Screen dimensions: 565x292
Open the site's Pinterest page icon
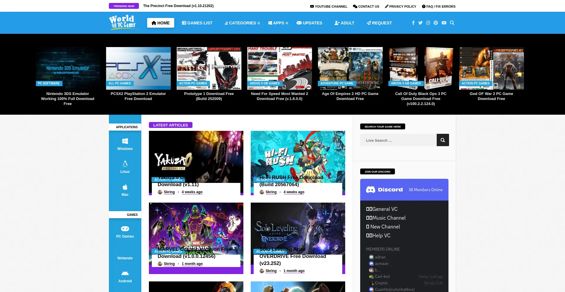point(436,23)
